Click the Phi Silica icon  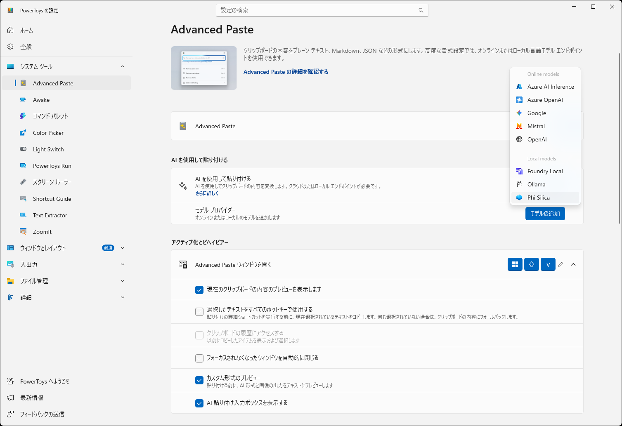pos(519,198)
